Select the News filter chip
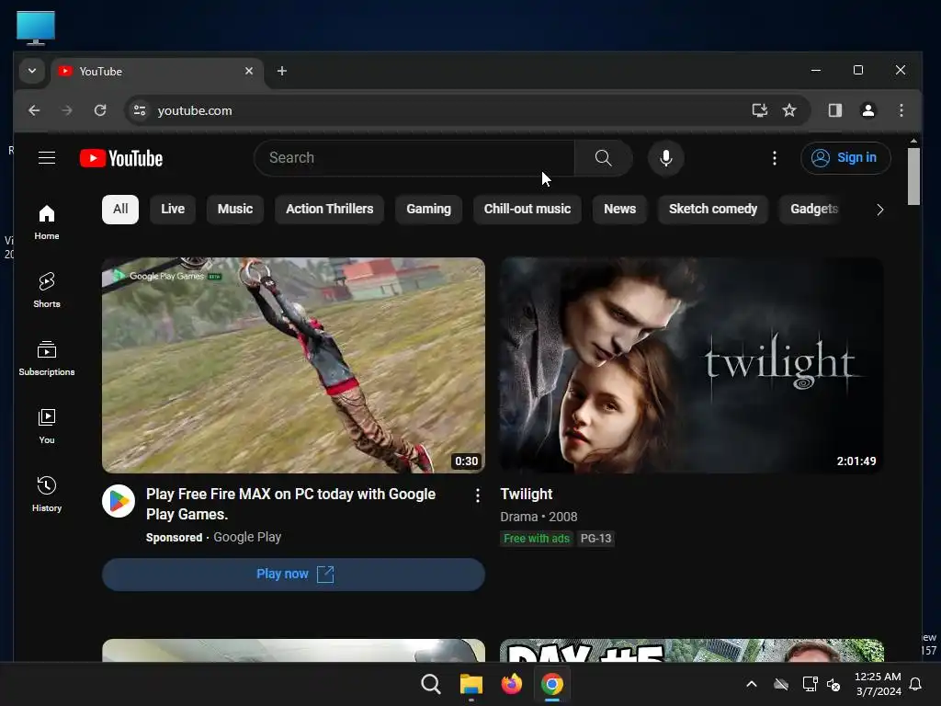The image size is (941, 706). pyautogui.click(x=620, y=210)
